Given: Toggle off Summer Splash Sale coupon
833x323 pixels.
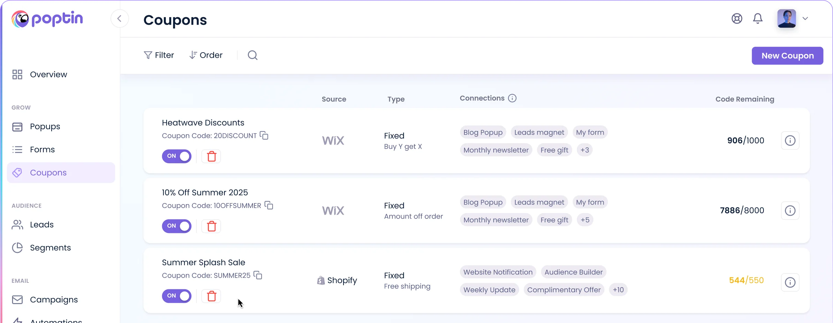Looking at the screenshot, I should point(177,296).
